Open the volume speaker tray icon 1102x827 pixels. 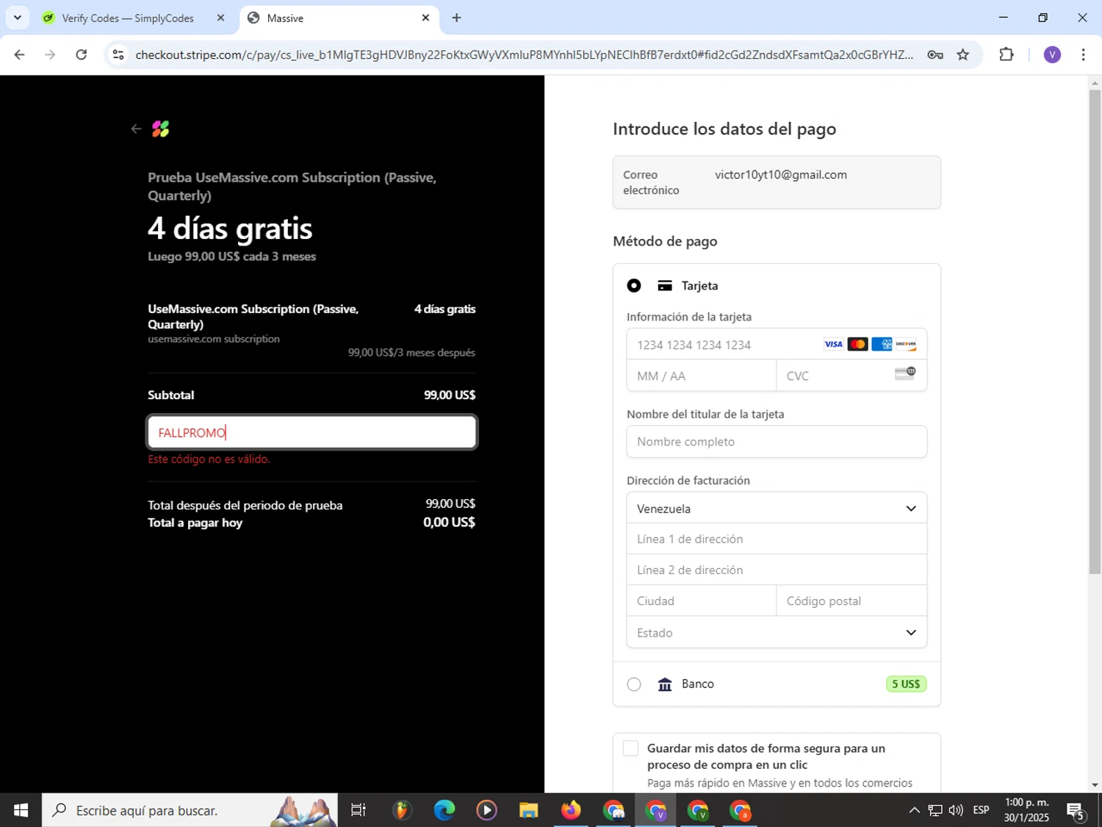coord(956,810)
